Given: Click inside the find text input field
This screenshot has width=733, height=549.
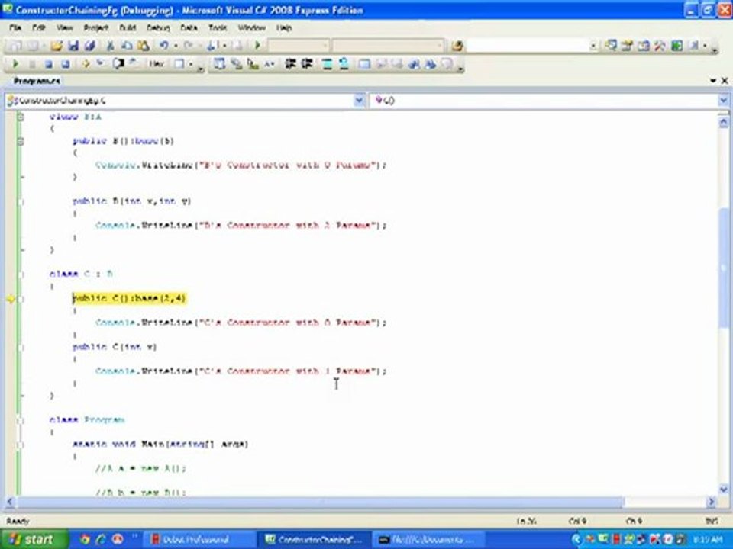Looking at the screenshot, I should pos(528,46).
